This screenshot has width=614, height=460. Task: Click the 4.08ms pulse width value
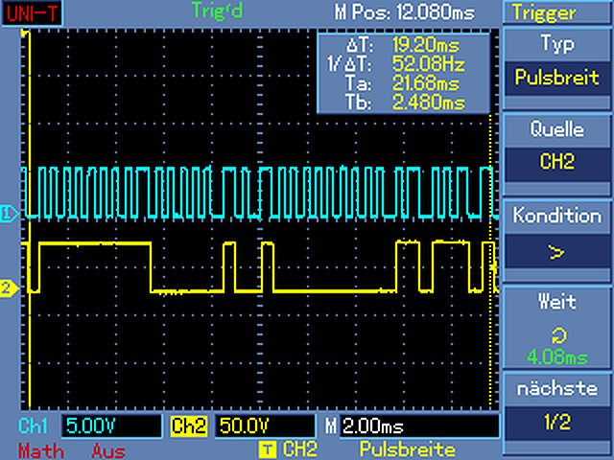pos(556,357)
